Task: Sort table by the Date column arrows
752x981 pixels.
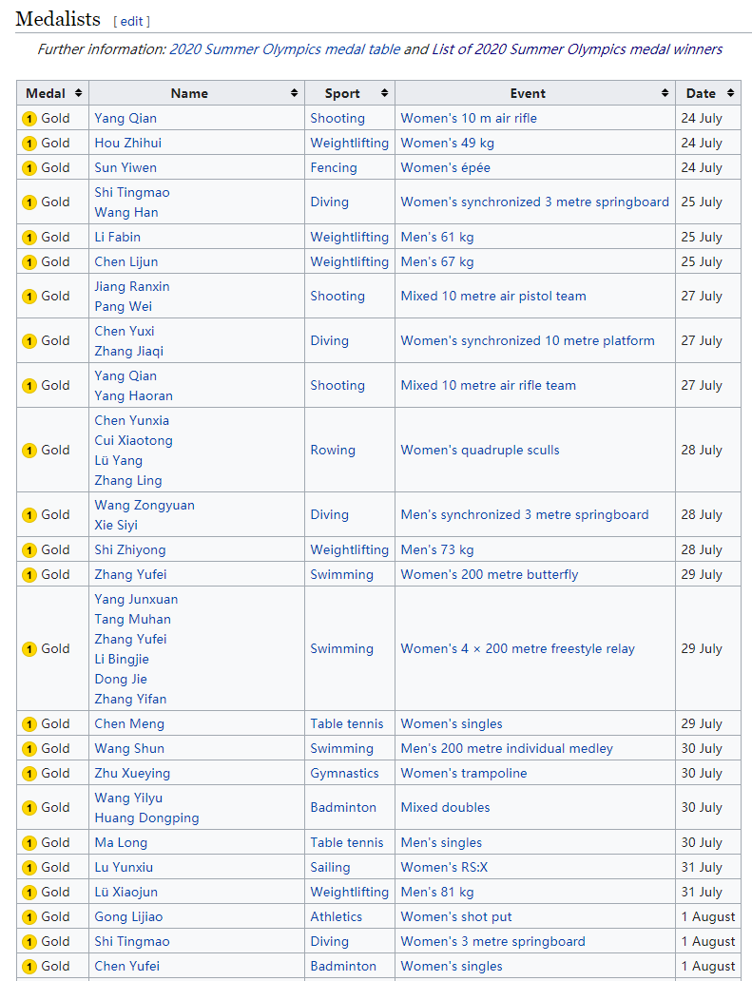Action: 730,93
